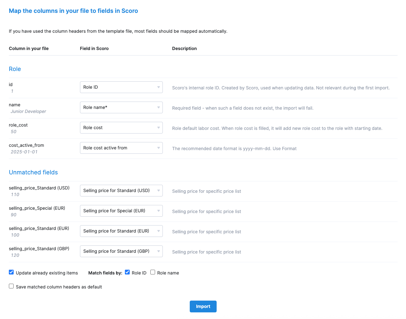Click the '2025-01-01' sample value
406x319 pixels.
(24, 152)
